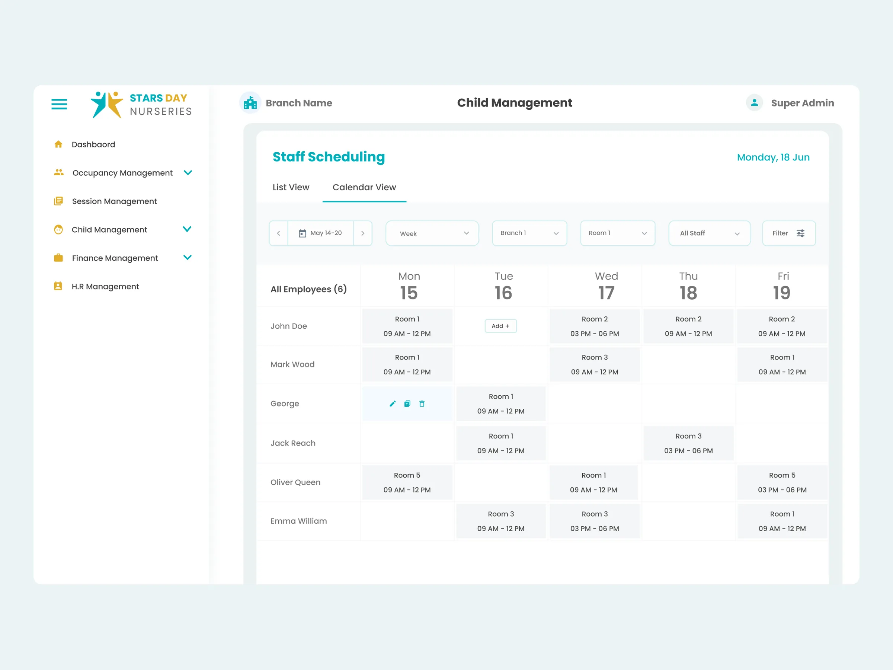
Task: Copy George's Monday shift with the duplicate icon
Action: (x=407, y=403)
